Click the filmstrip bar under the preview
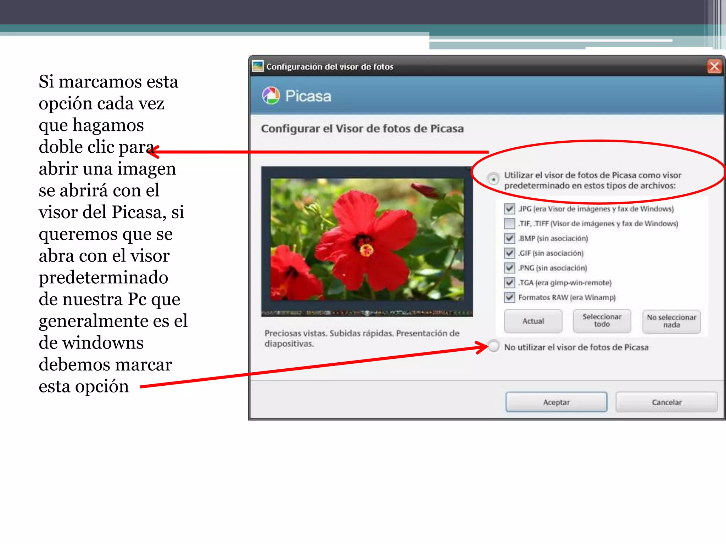Image resolution: width=726 pixels, height=544 pixels. (367, 313)
